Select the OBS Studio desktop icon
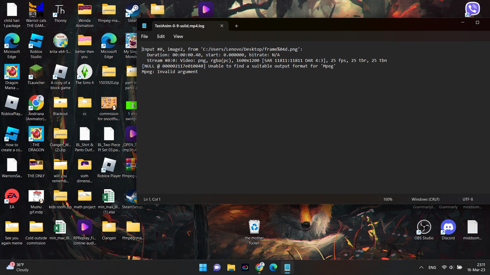 click(424, 227)
